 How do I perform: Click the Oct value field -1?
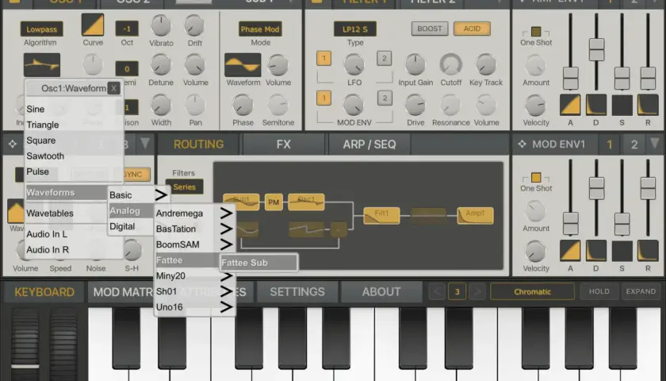pos(127,29)
